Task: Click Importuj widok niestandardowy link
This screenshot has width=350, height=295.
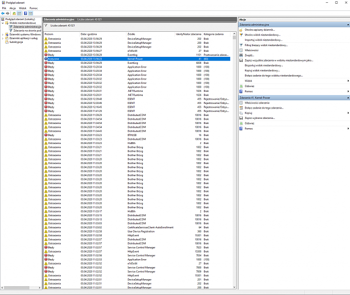Action: (264, 40)
